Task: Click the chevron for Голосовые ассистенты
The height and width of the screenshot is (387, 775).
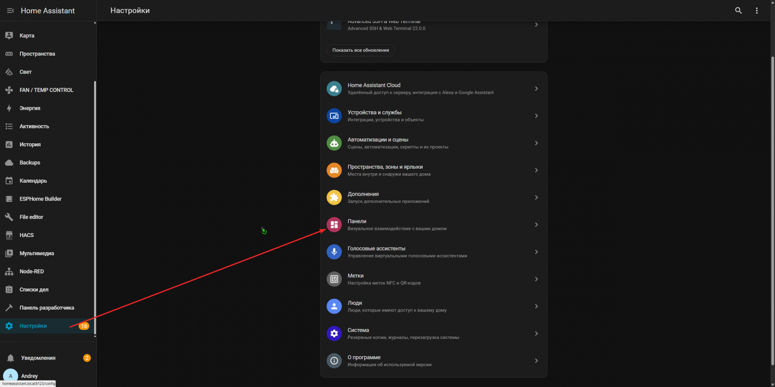Action: (536, 252)
